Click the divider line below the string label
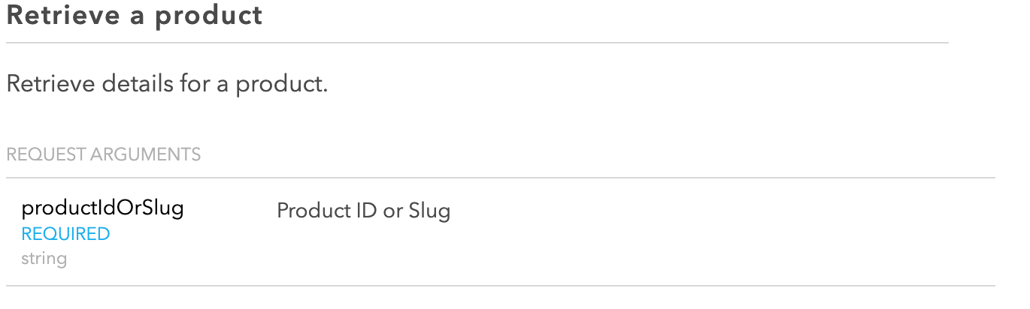Image resolution: width=1030 pixels, height=309 pixels. coord(501,286)
